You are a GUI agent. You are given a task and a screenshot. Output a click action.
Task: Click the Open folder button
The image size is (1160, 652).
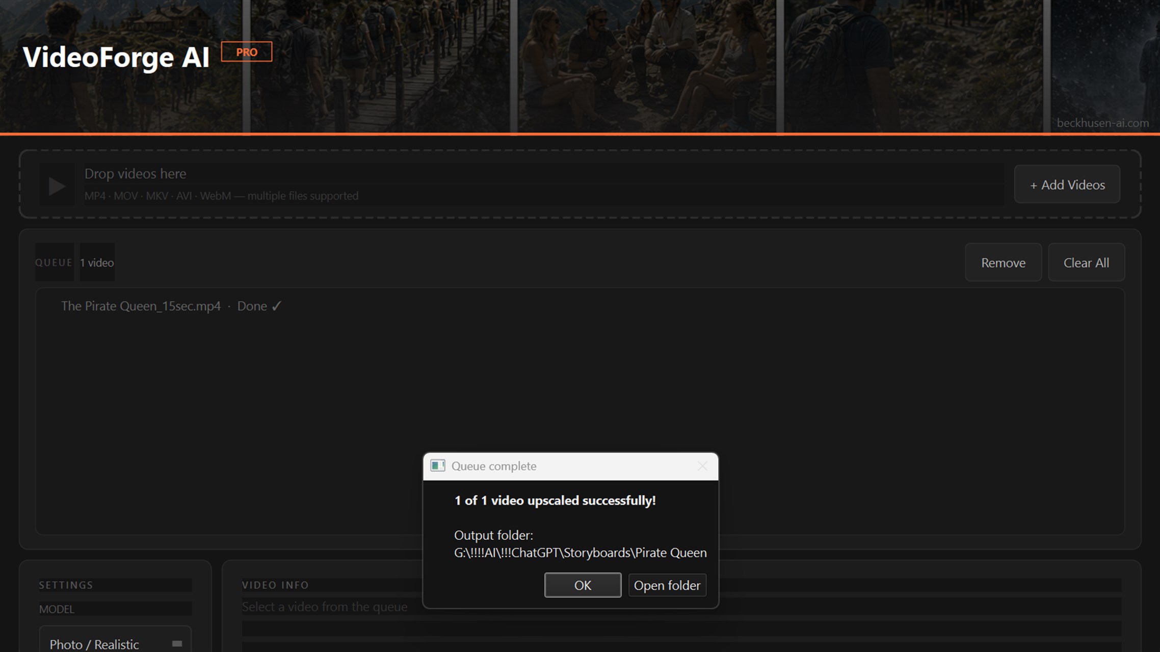(x=667, y=585)
